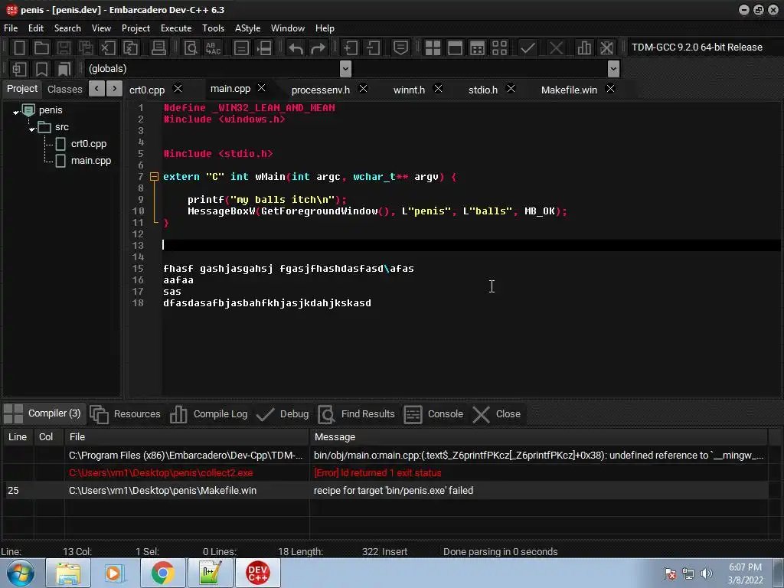Open the profile analysis chart icon

584,48
